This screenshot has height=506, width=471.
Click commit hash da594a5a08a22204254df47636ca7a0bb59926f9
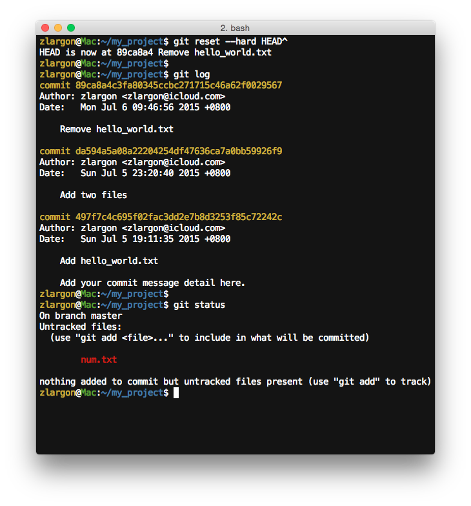point(179,151)
